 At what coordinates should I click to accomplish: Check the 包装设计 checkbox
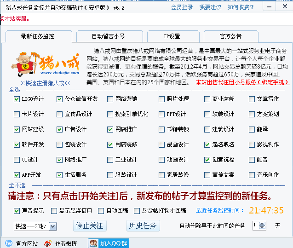[59, 144]
